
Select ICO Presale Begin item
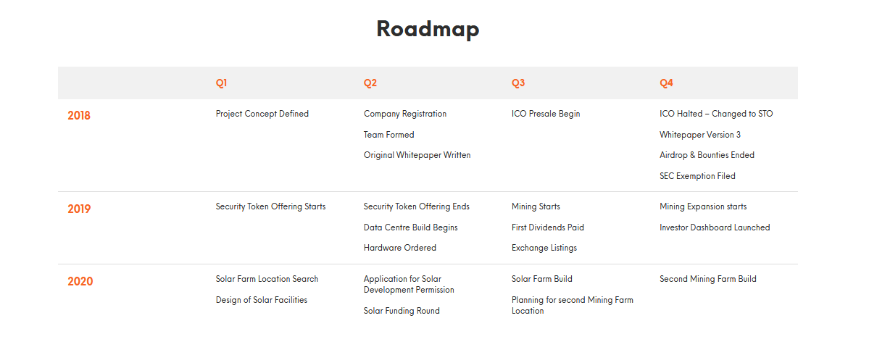pyautogui.click(x=546, y=114)
